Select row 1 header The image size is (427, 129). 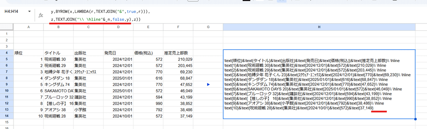7,33
